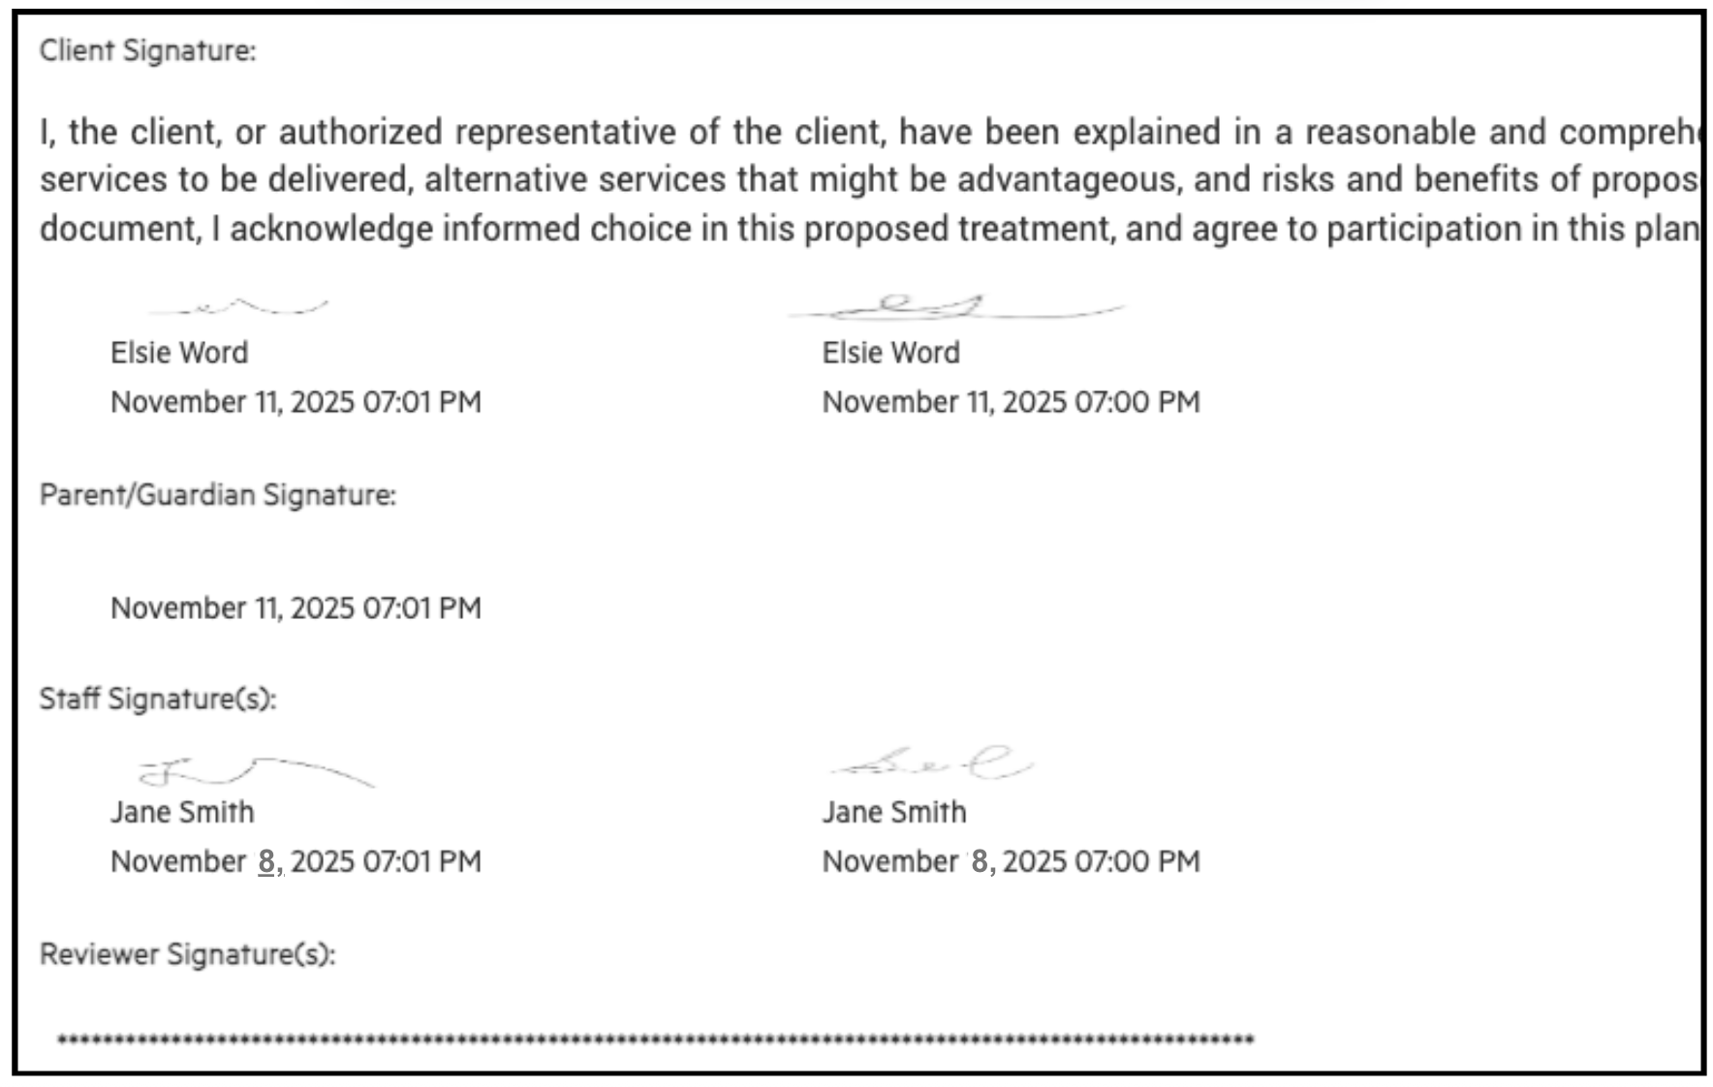
Task: Click the 07:01 PM date under Elsie Word
Action: [296, 402]
